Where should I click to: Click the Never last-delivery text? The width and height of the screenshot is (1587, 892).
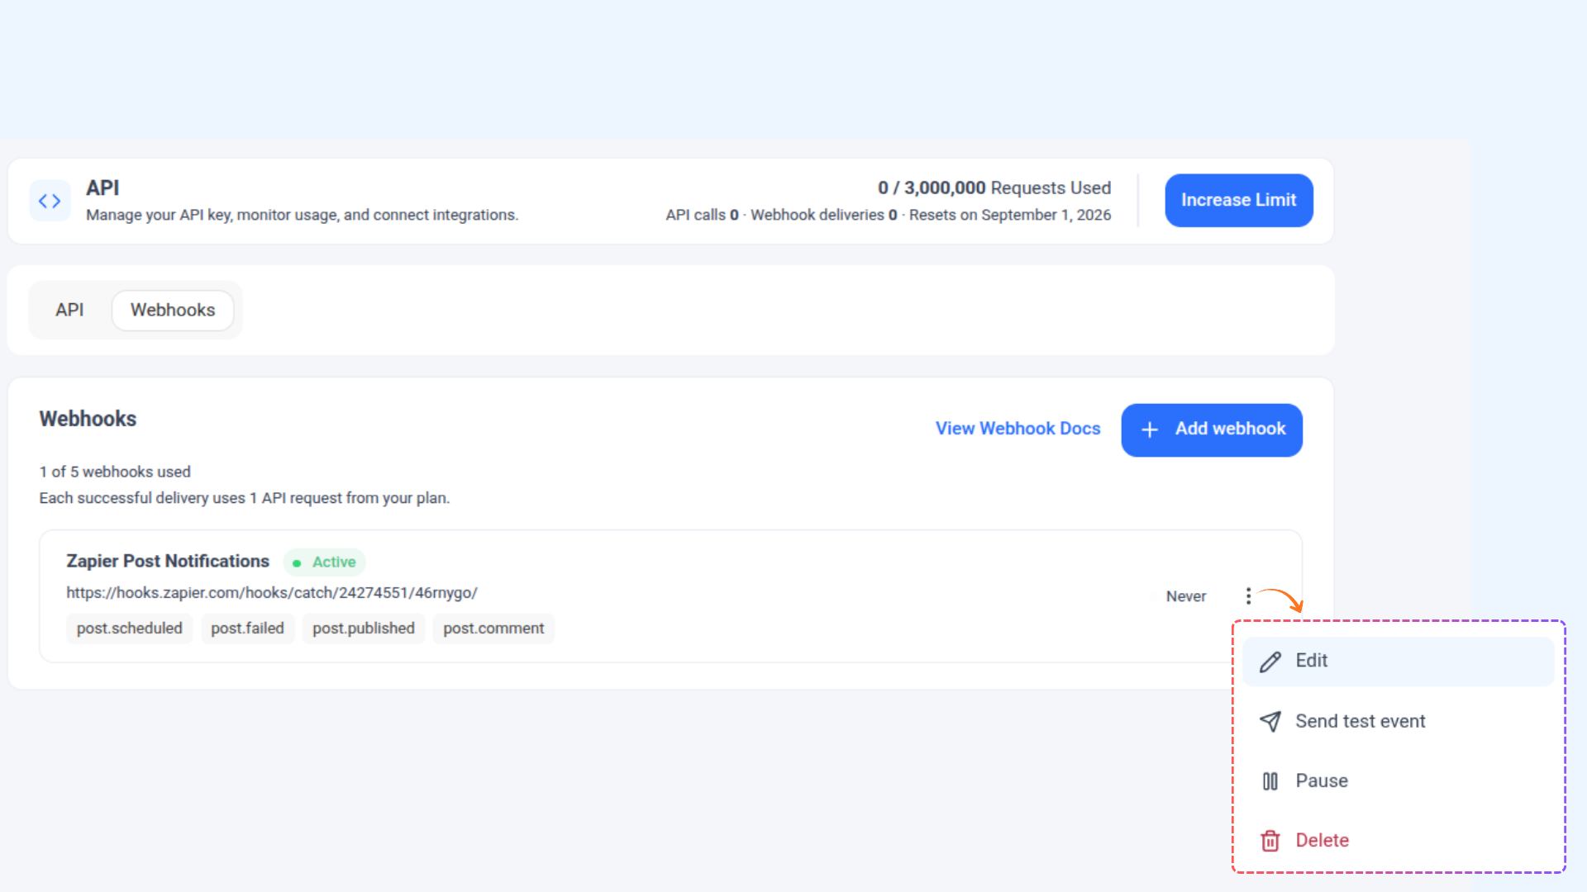(1185, 596)
